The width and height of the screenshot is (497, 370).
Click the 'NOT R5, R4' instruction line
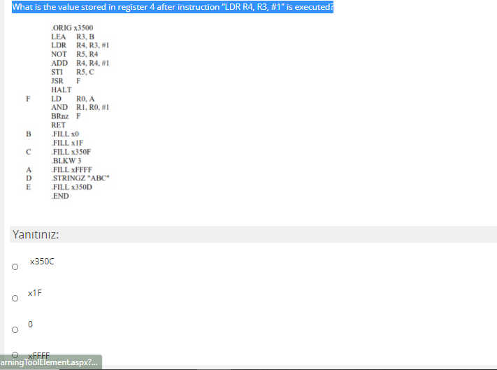75,55
